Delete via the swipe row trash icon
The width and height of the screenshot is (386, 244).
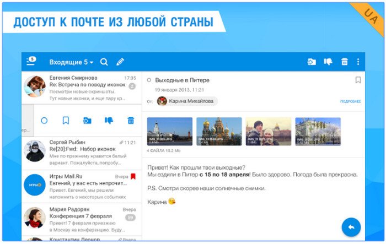[x=131, y=121]
